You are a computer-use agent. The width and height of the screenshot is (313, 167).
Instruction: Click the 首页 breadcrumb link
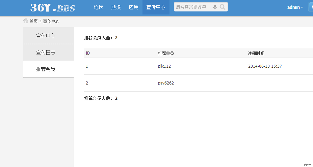[33, 21]
